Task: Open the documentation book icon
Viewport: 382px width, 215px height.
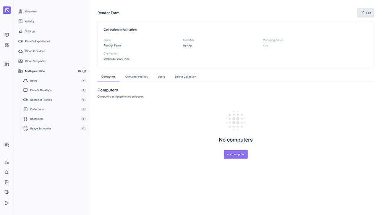Action: coord(7,182)
